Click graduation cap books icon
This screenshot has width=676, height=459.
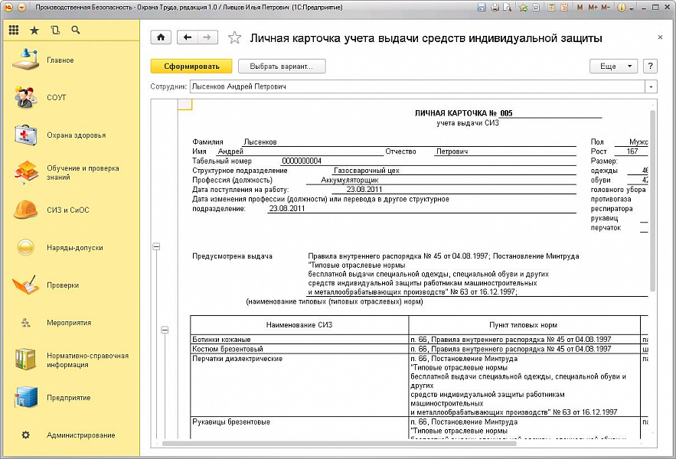click(x=26, y=172)
